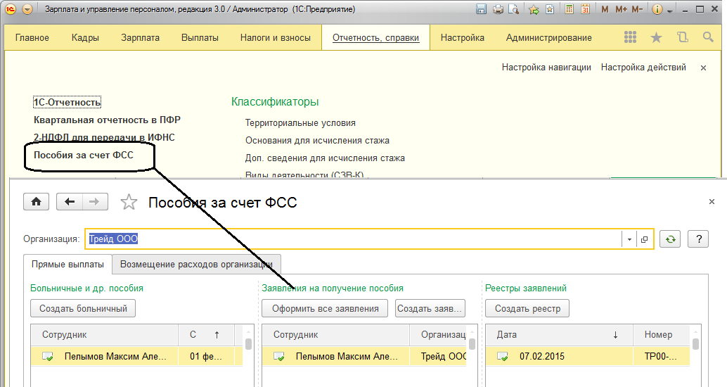
Task: Open the Настройка section
Action: (x=462, y=37)
